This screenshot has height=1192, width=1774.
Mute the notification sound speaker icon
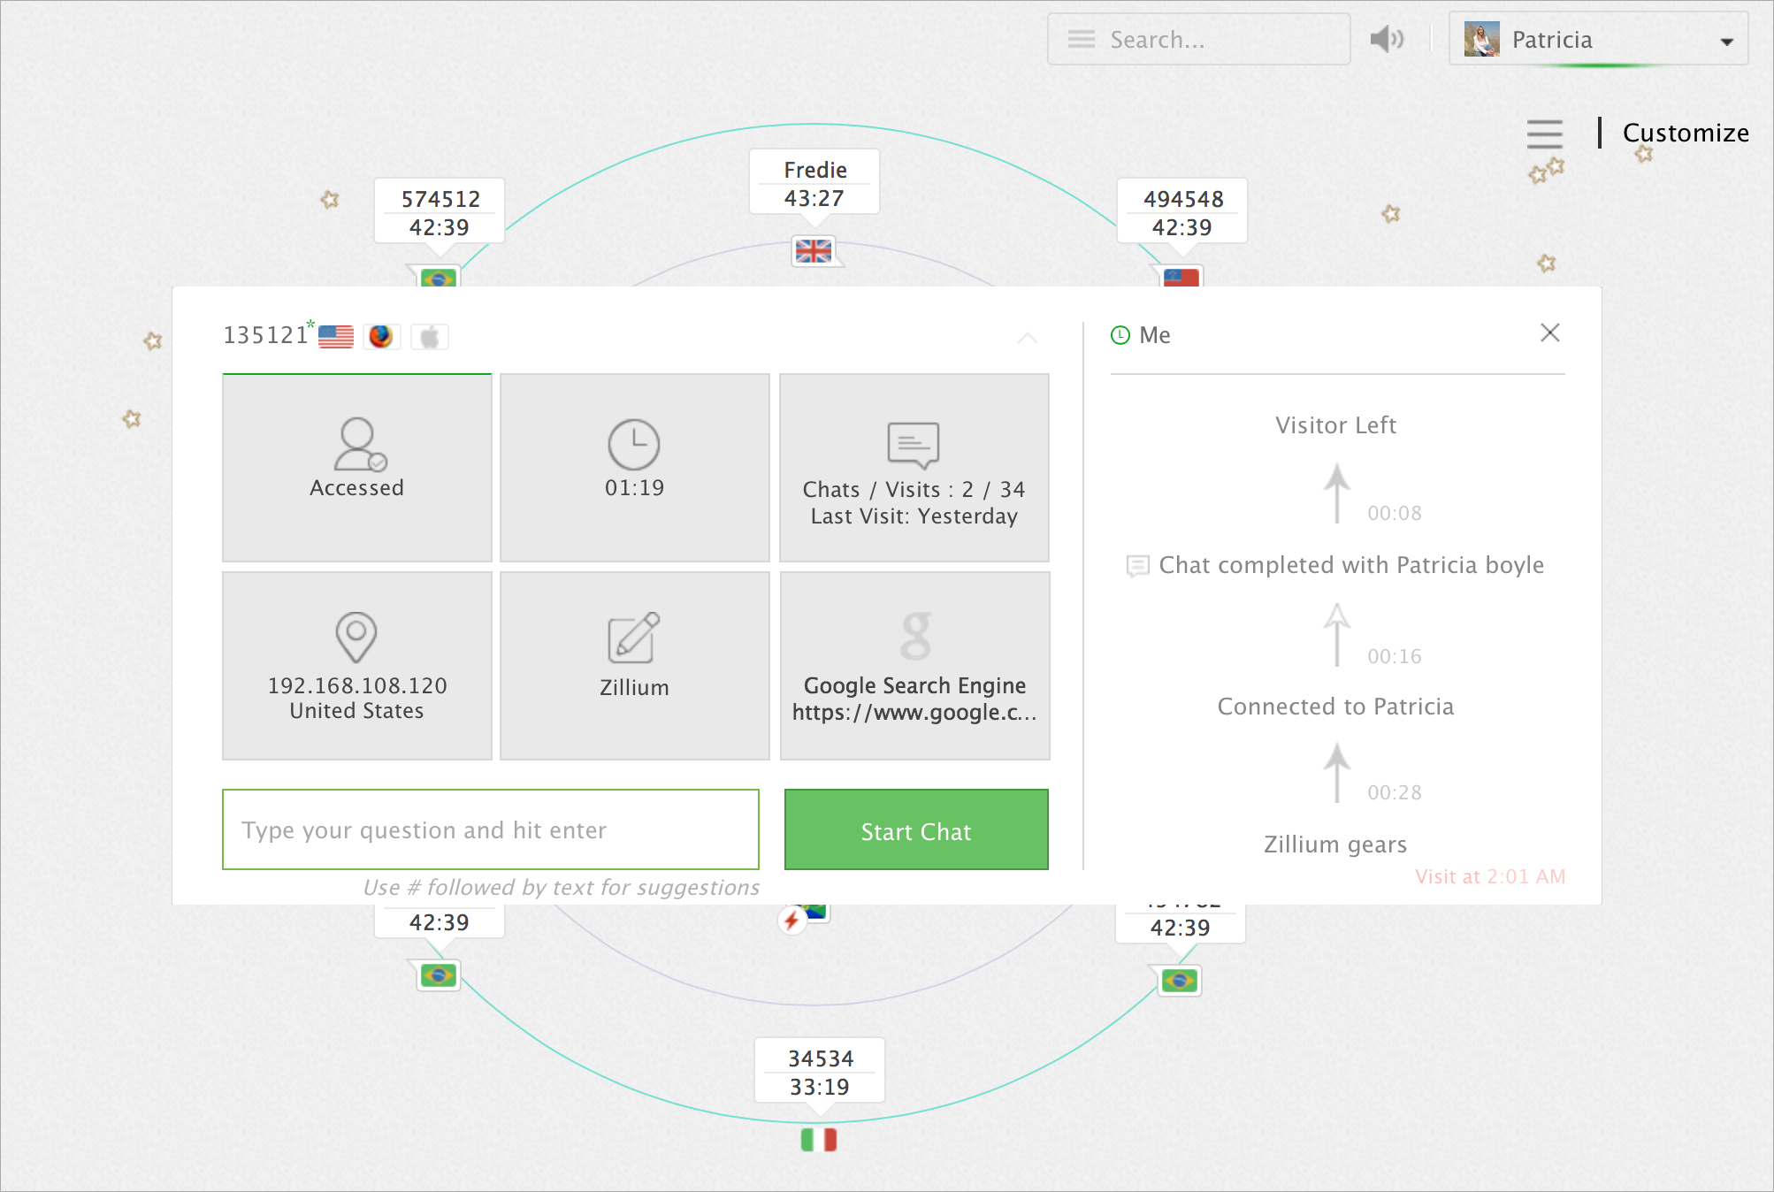[1386, 39]
